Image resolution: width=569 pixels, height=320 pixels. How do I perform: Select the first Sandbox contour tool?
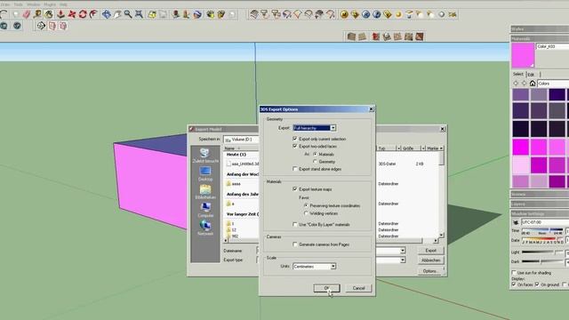351,36
